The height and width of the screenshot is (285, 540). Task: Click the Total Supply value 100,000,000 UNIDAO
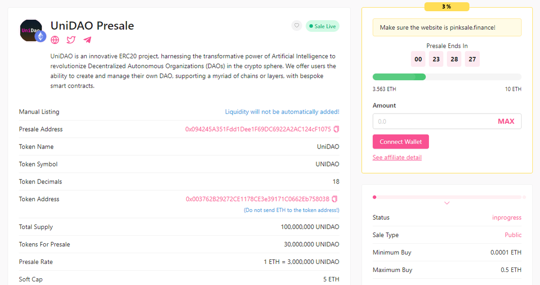pos(310,227)
